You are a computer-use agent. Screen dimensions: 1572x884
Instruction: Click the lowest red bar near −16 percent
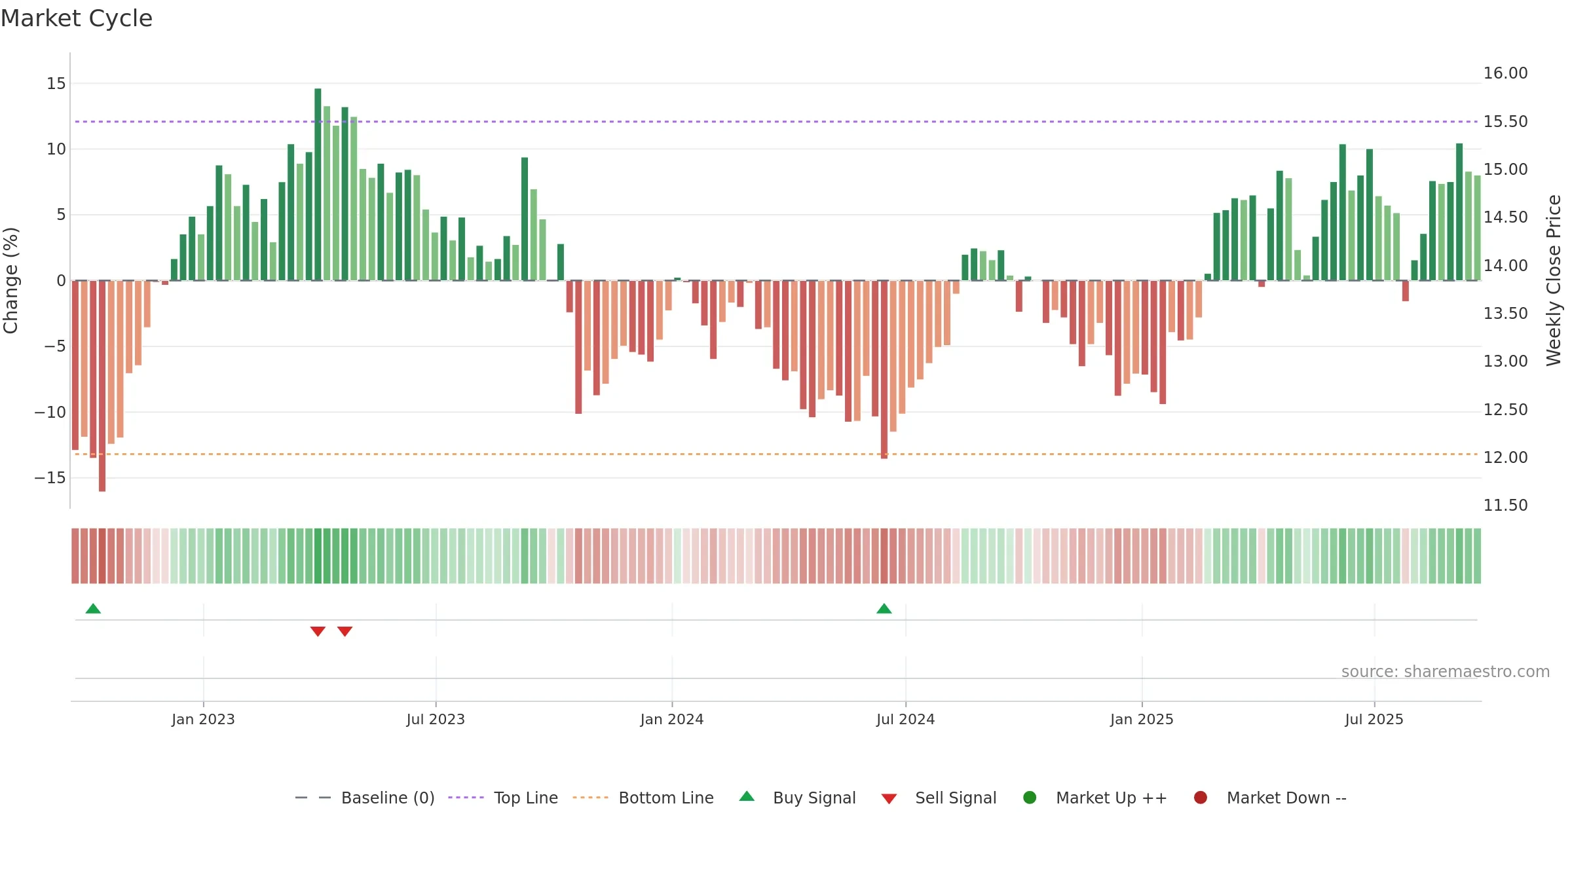[102, 386]
